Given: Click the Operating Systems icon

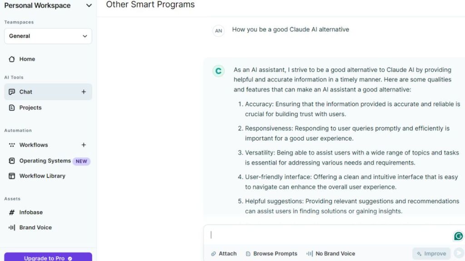Looking at the screenshot, I should point(12,161).
